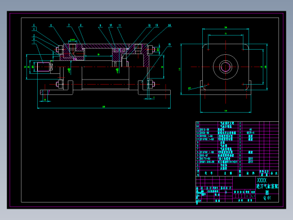The image size is (293, 220).
Task: Select the overall length dimension under front view
Action: (x=104, y=107)
